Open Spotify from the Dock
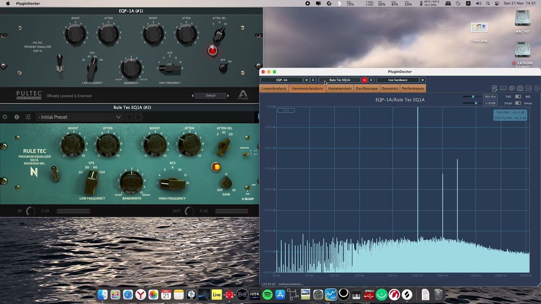This screenshot has height=304, width=541. [x=268, y=294]
